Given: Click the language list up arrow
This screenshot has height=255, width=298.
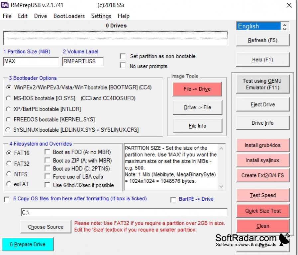Looking at the screenshot, I should [284, 25].
